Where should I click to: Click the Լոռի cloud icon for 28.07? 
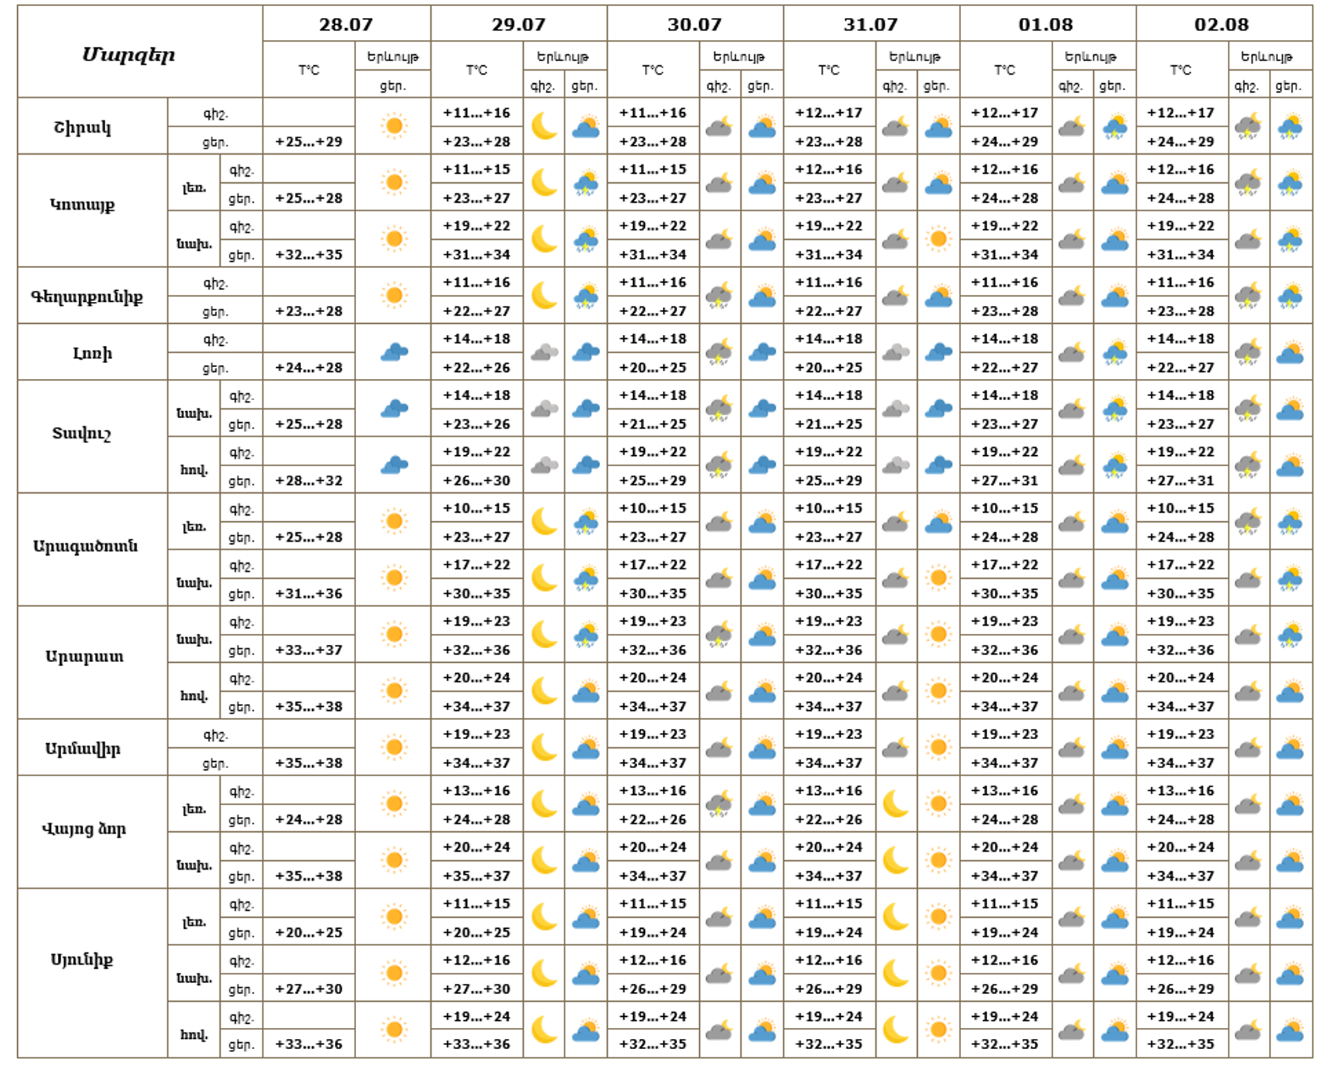(394, 353)
